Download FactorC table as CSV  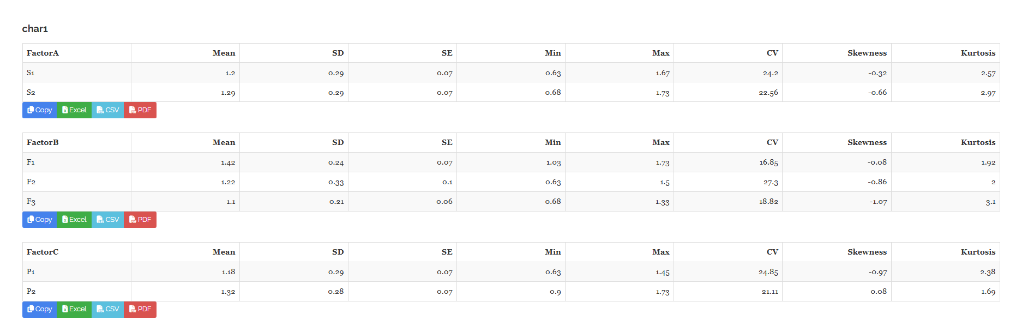pyautogui.click(x=107, y=309)
